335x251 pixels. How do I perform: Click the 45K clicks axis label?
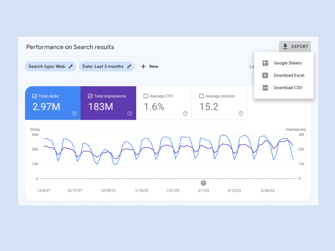click(x=35, y=135)
